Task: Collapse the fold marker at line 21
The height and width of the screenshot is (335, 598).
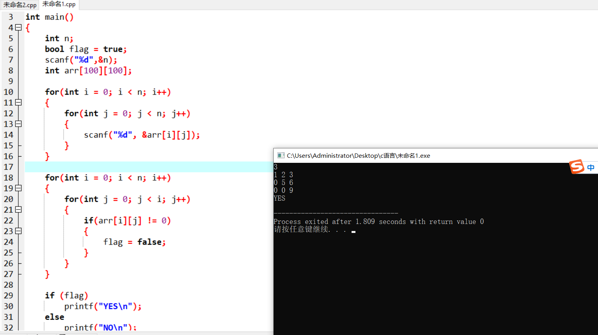Action: (x=18, y=210)
